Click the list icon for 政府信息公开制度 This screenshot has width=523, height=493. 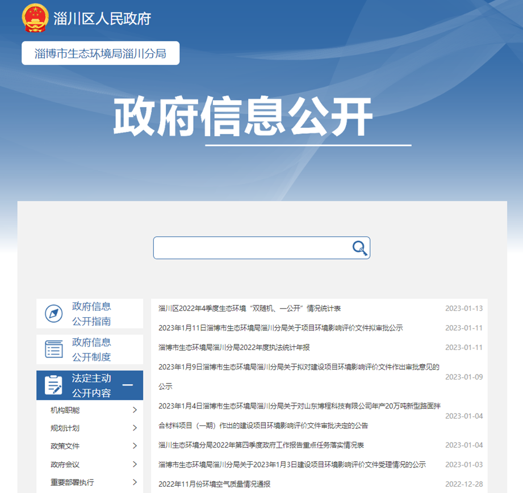tap(54, 349)
